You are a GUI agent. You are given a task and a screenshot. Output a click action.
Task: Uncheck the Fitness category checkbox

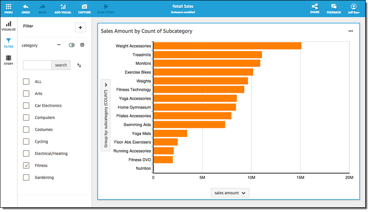26,165
